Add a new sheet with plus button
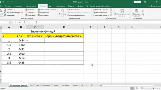The width and height of the screenshot is (161, 90). click(92, 85)
